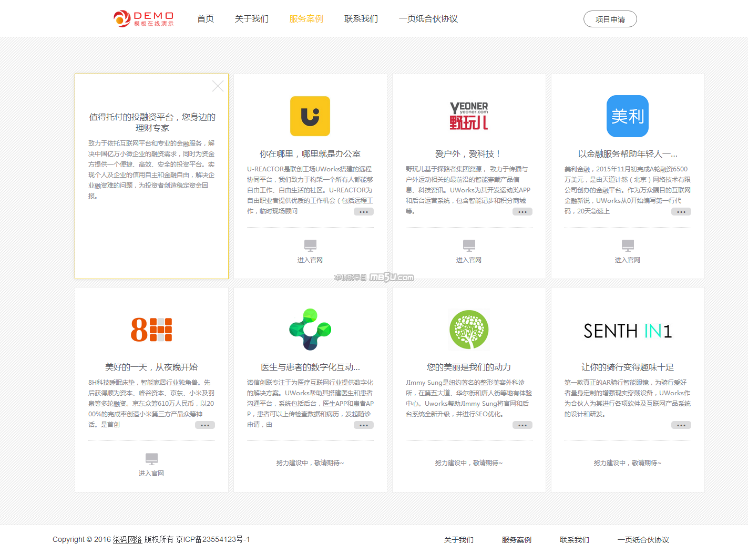Click the yellow U-REACTOR logo

310,116
